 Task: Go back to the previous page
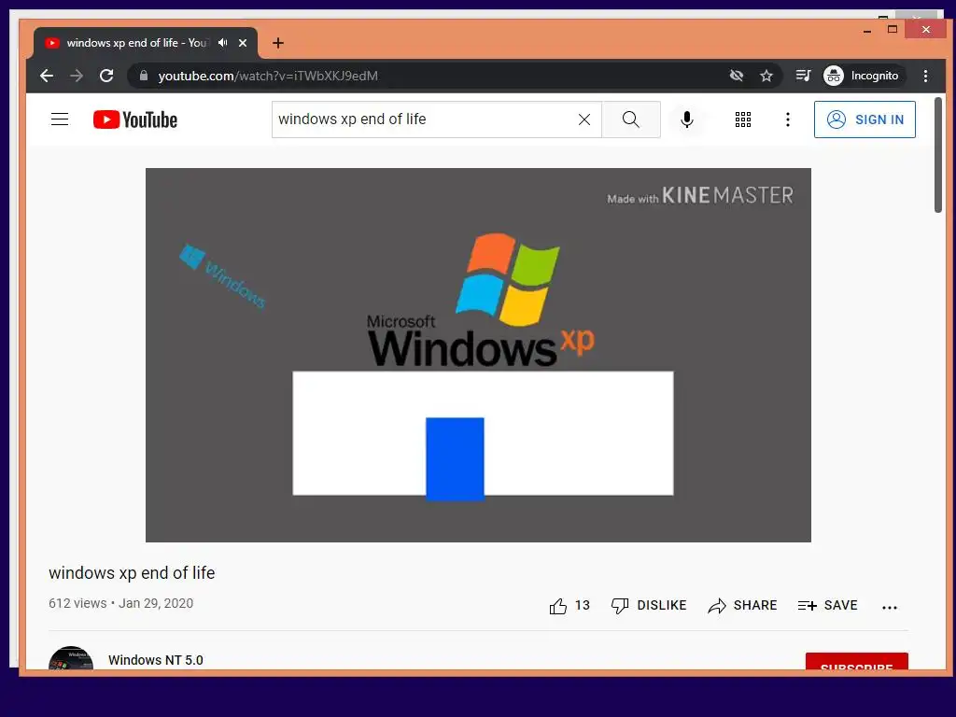(x=47, y=76)
